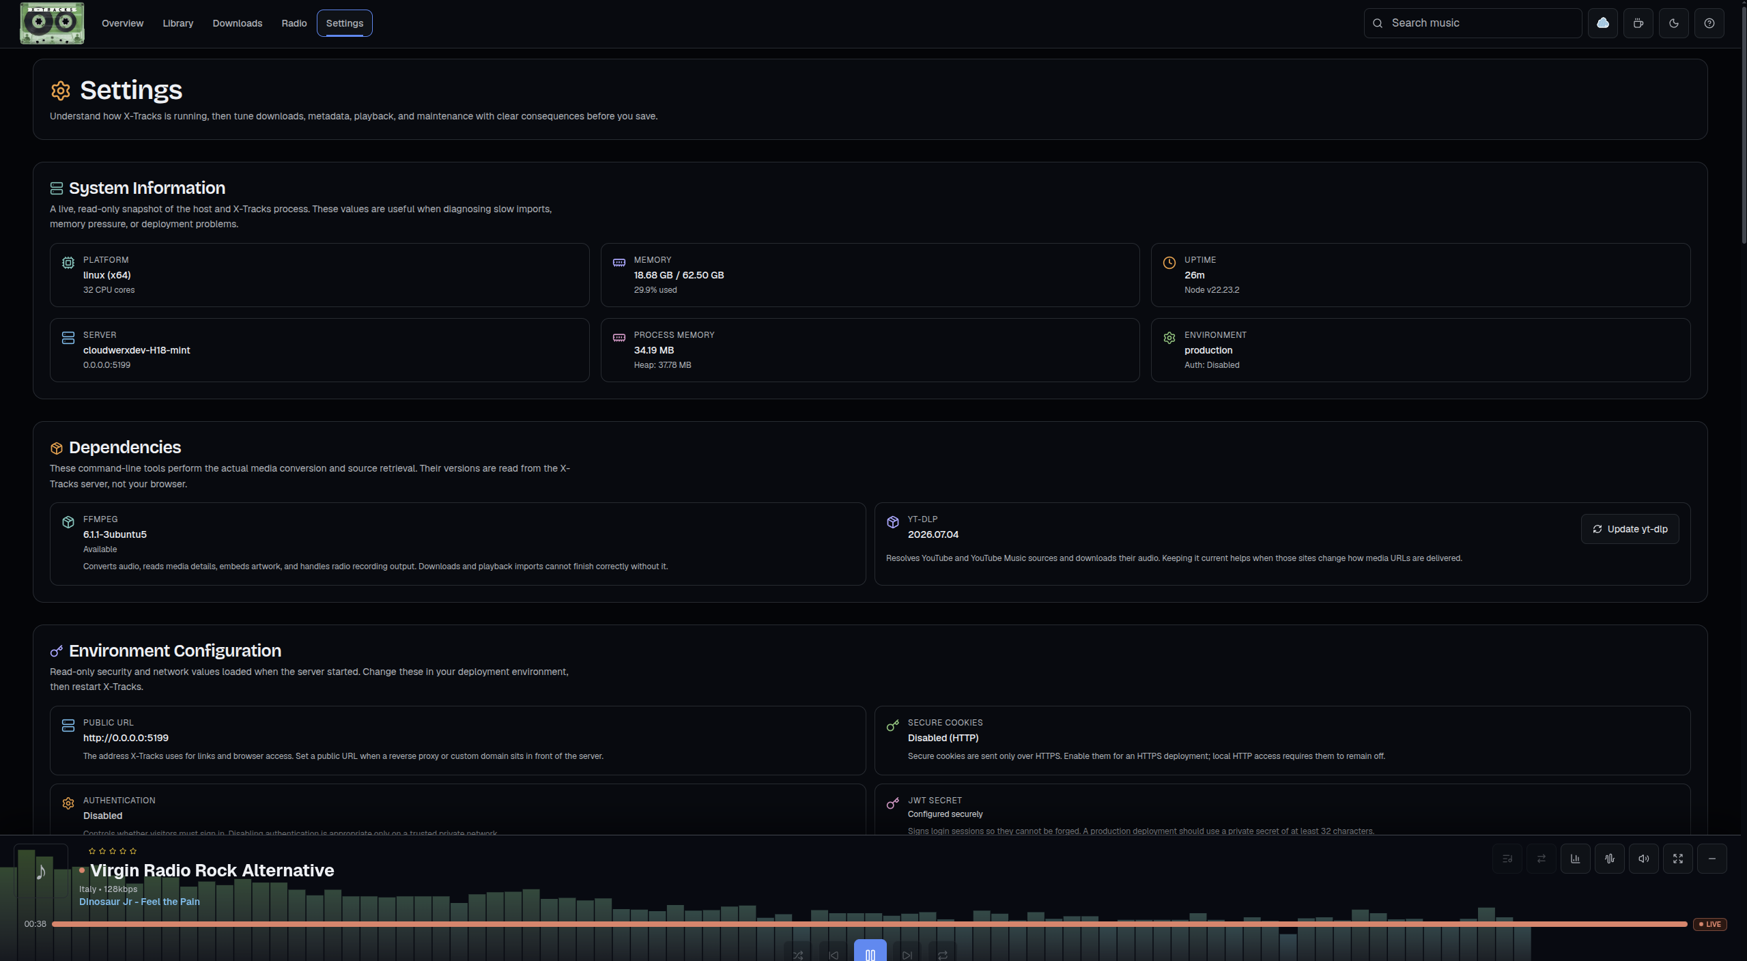Click the Node v22.23.2 text
The image size is (1747, 961).
[1212, 290]
